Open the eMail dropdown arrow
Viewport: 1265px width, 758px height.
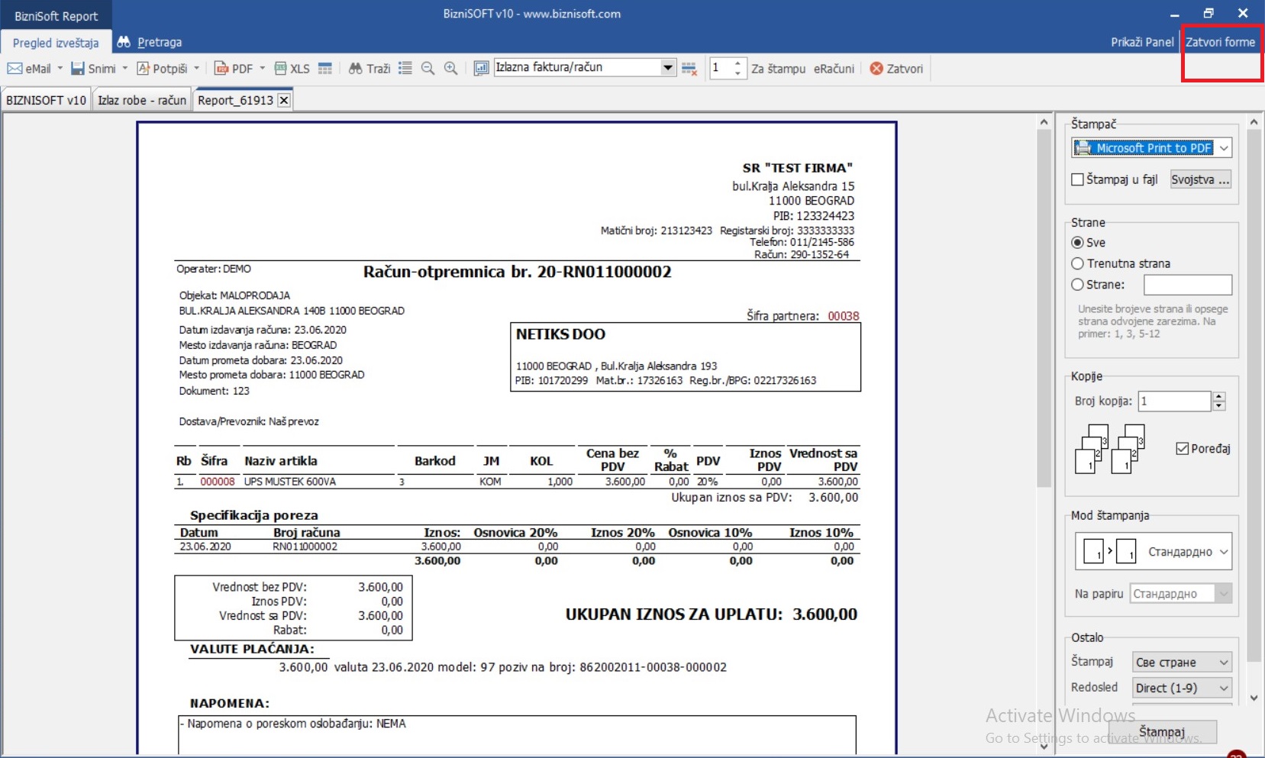pyautogui.click(x=60, y=69)
